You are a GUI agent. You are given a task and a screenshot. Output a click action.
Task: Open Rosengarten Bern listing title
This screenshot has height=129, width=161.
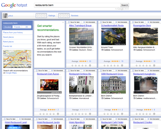point(142,25)
